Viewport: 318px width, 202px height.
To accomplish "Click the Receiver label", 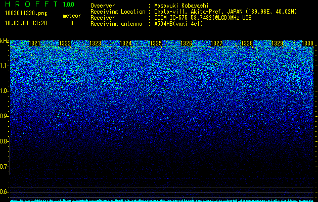I will [103, 18].
